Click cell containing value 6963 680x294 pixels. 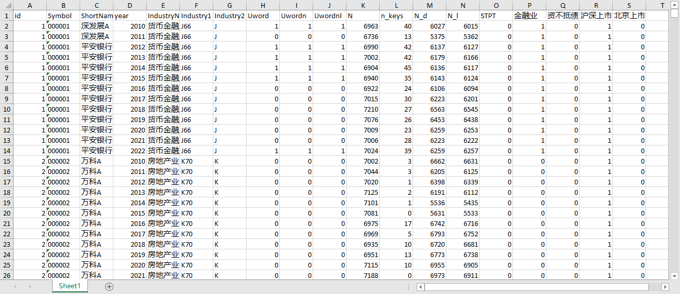[x=363, y=26]
